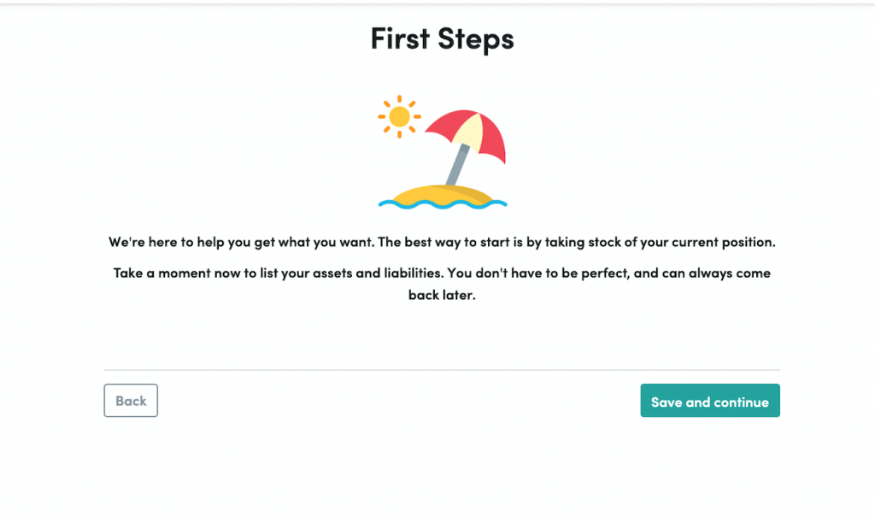Click the Back button
Image resolution: width=875 pixels, height=517 pixels.
pos(131,401)
